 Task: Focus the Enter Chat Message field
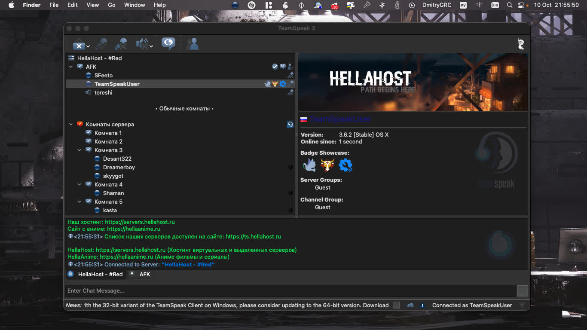pos(290,291)
